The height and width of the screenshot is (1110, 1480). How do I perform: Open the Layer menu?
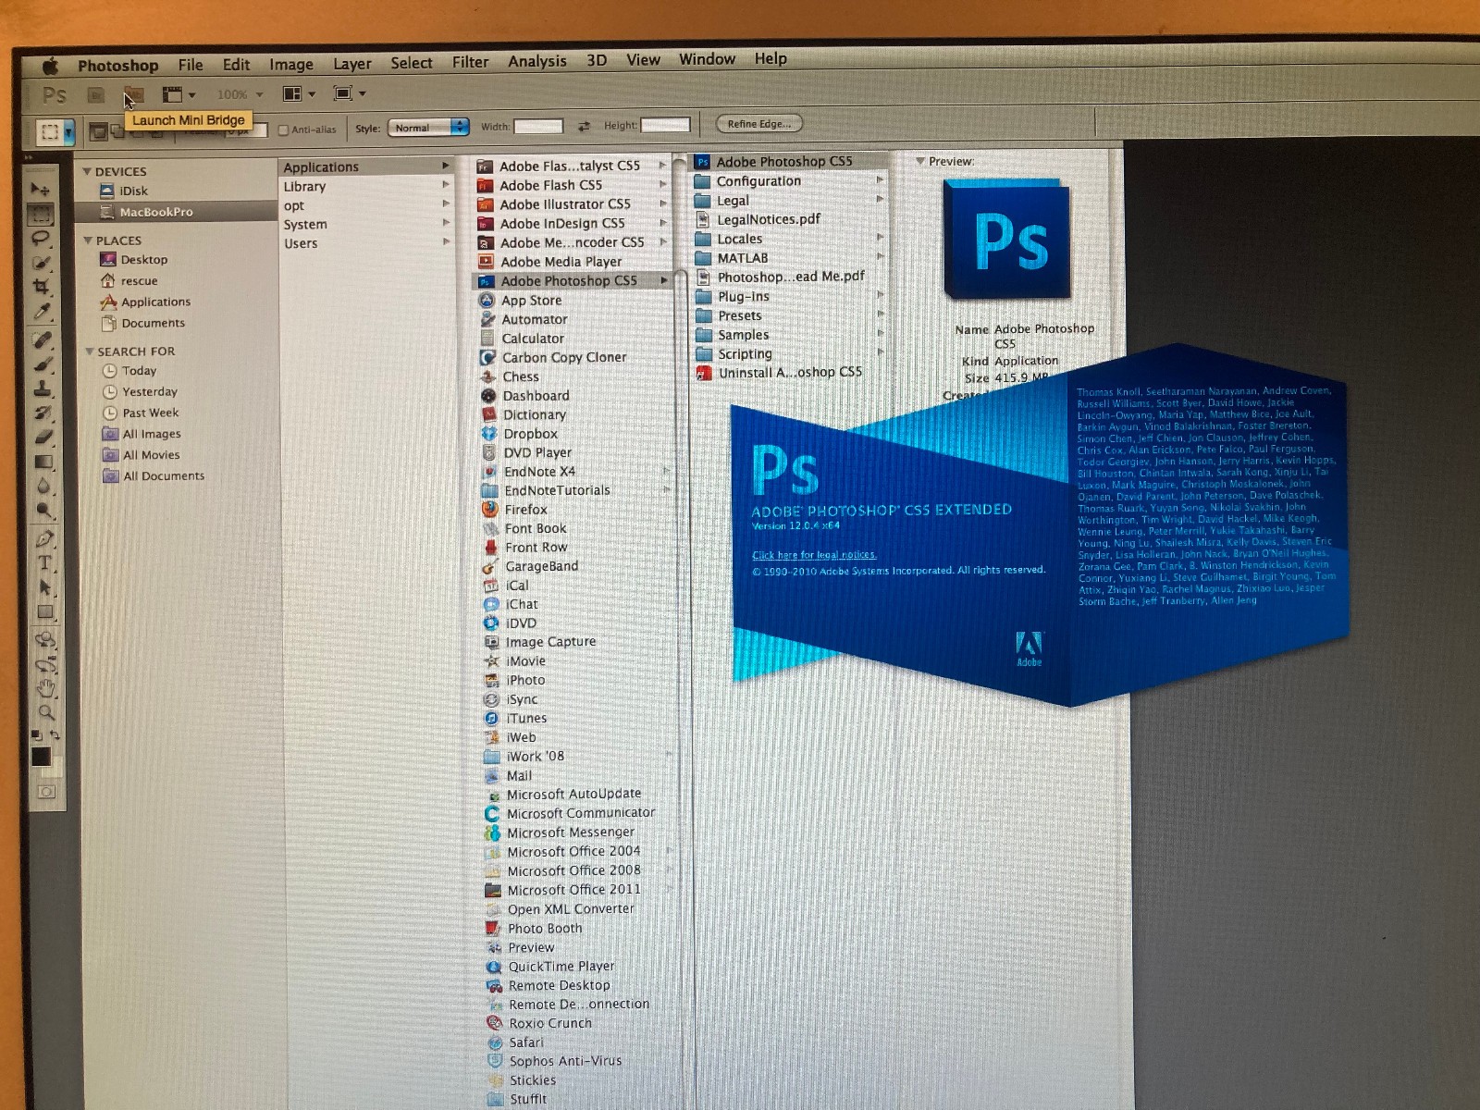[x=352, y=64]
